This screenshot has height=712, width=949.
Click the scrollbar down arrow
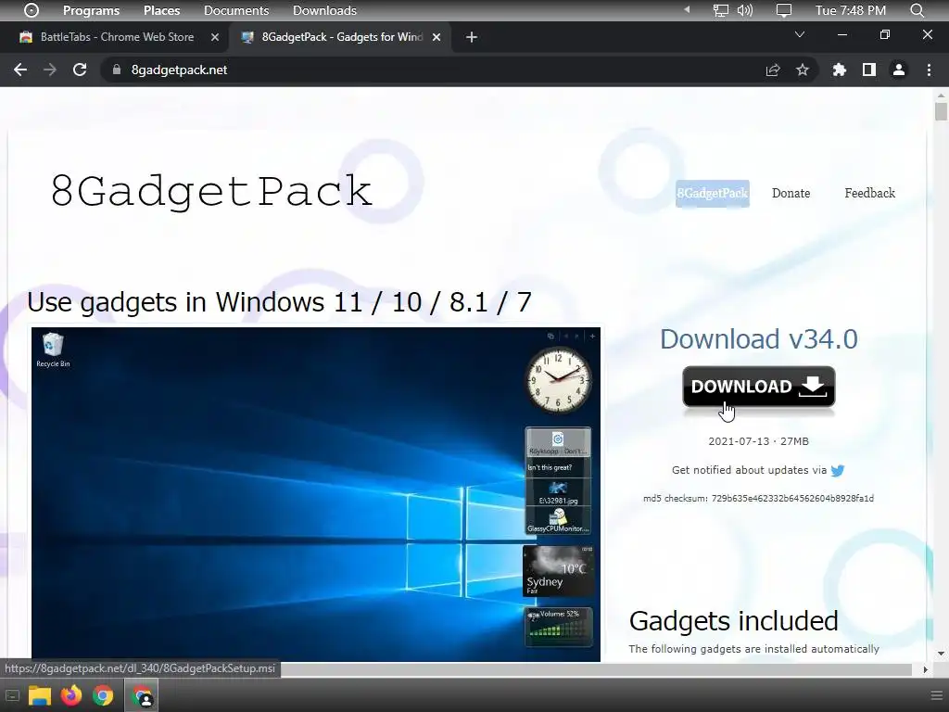(x=941, y=654)
